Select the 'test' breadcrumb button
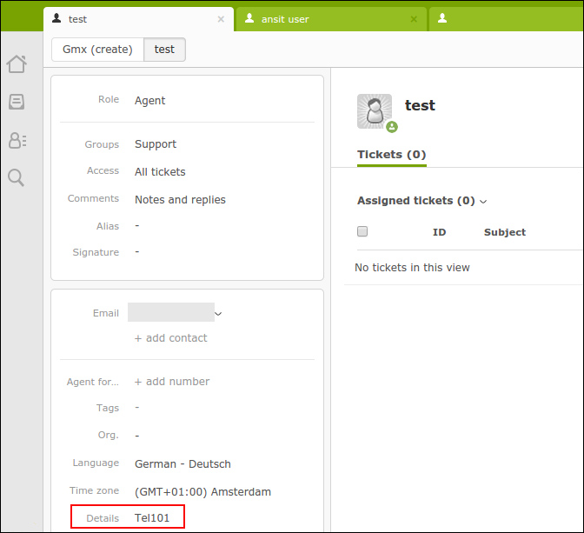The width and height of the screenshot is (584, 533). (164, 50)
